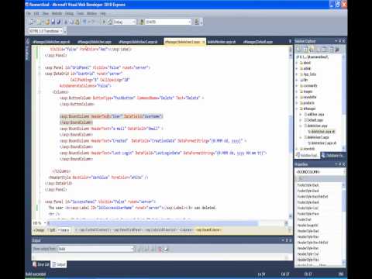Open the View menu

coord(46,13)
